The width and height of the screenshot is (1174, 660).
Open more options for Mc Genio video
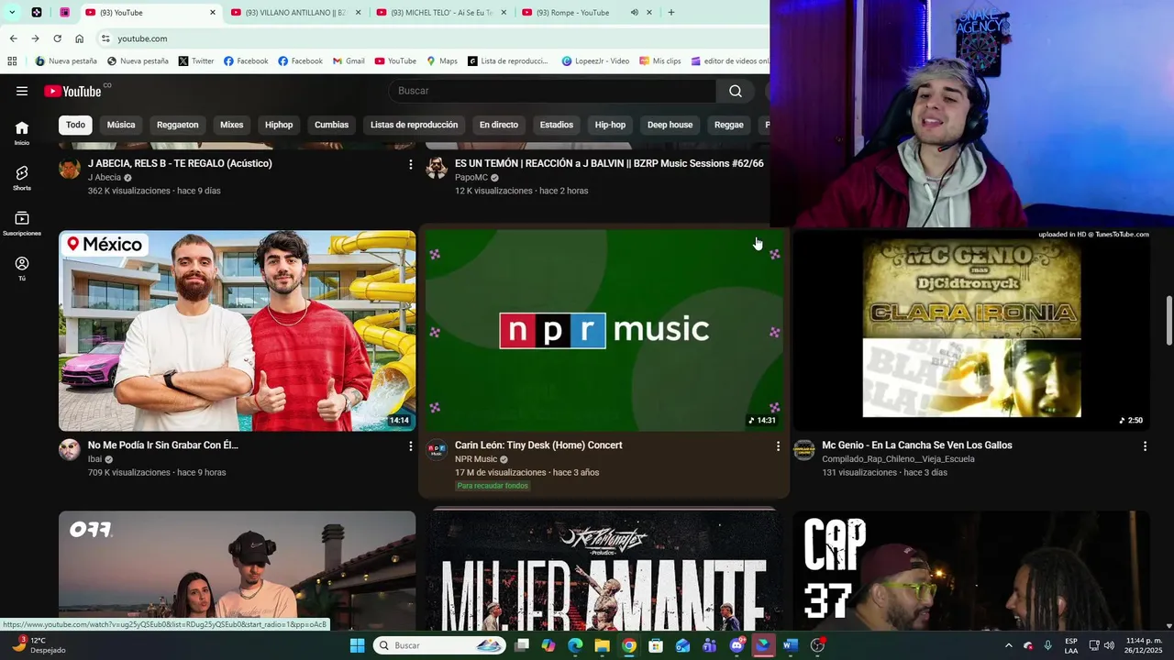(x=1145, y=445)
